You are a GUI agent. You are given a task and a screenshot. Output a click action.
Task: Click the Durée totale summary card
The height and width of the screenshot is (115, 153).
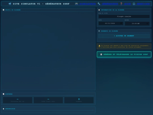click(x=48, y=100)
